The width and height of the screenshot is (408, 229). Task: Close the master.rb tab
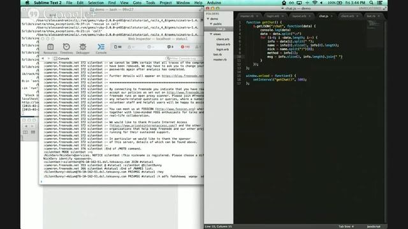tap(257, 16)
